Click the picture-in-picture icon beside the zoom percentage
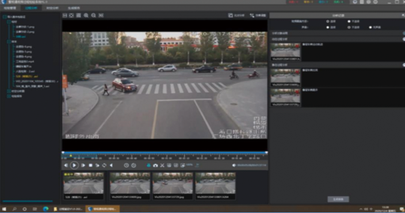405x213 pixels. (x=182, y=165)
